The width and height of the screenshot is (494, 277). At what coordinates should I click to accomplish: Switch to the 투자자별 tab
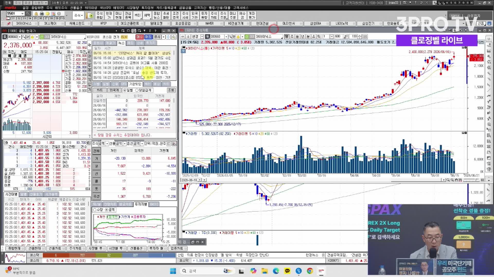141,204
